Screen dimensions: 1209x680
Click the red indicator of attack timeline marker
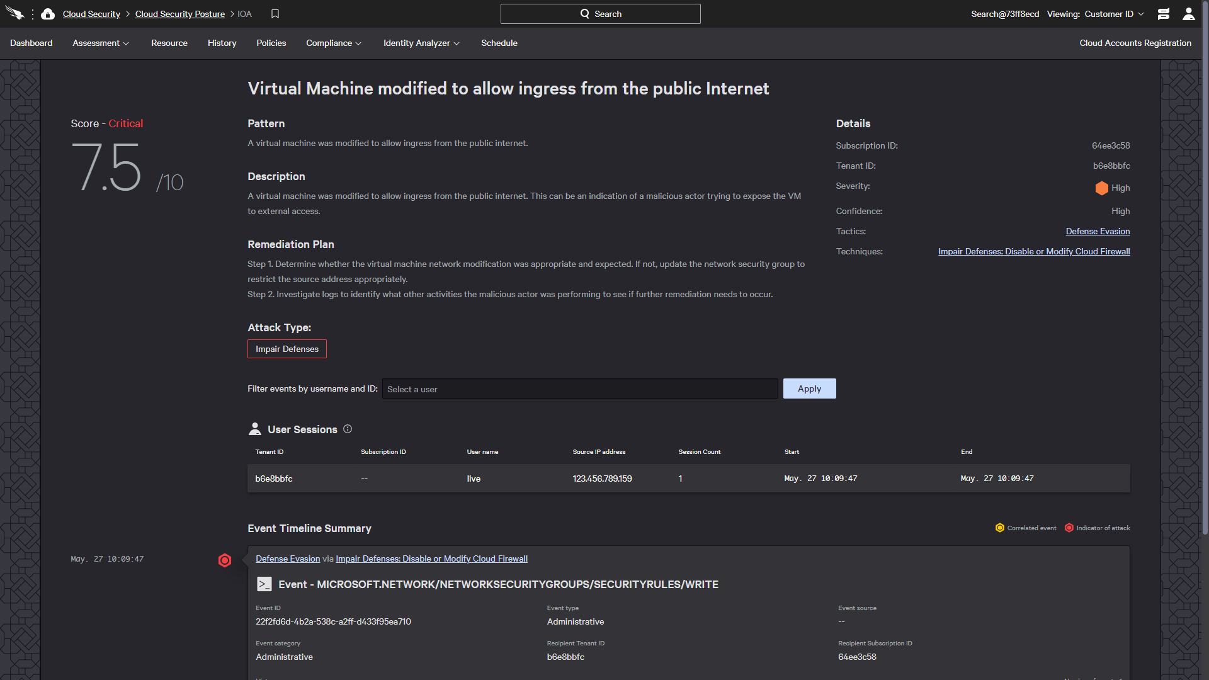coord(225,560)
